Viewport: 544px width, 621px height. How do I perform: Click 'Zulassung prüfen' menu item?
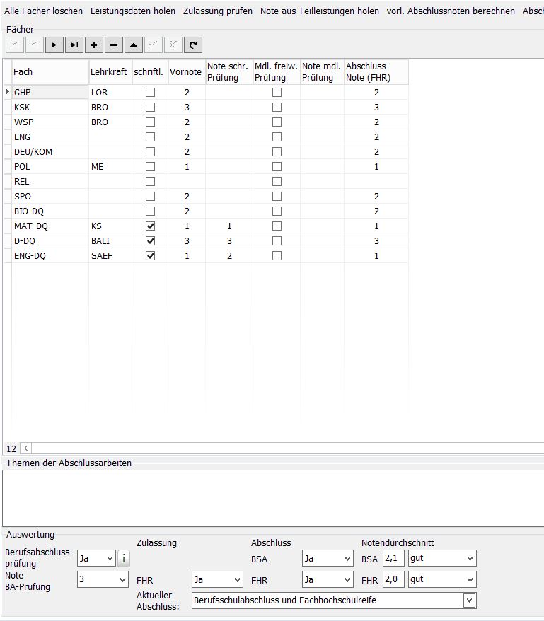click(x=217, y=11)
